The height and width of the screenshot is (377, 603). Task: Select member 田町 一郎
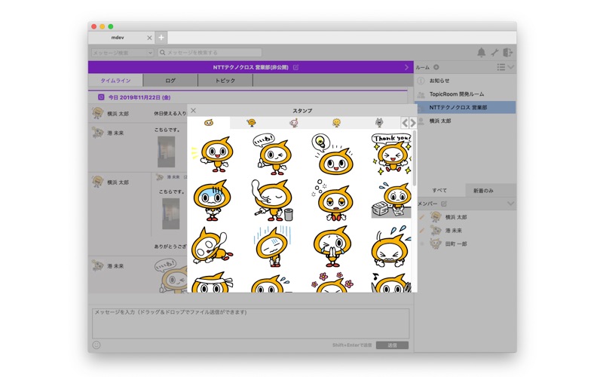point(465,244)
